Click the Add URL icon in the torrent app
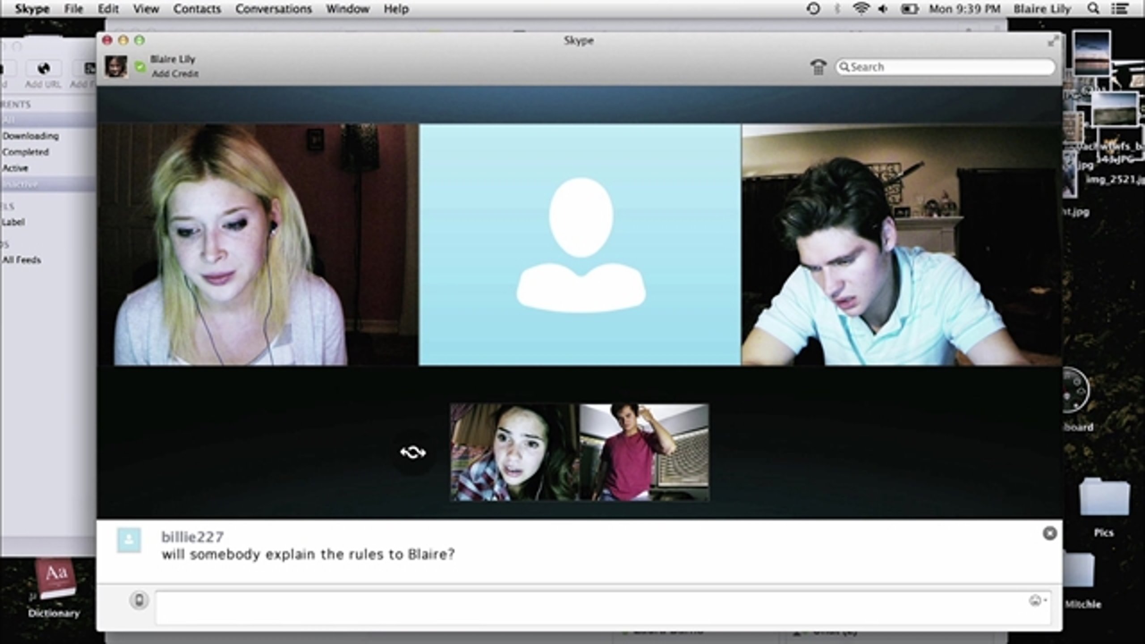The height and width of the screenshot is (644, 1145). pyautogui.click(x=43, y=67)
